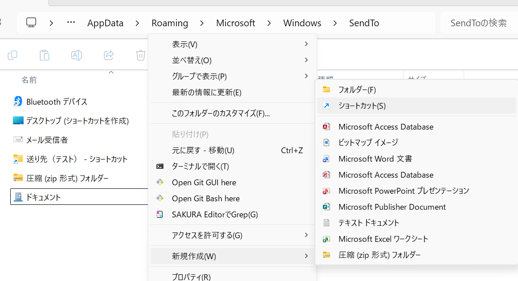
Task: Sort the file list by the 名前 column header
Action: coord(29,80)
